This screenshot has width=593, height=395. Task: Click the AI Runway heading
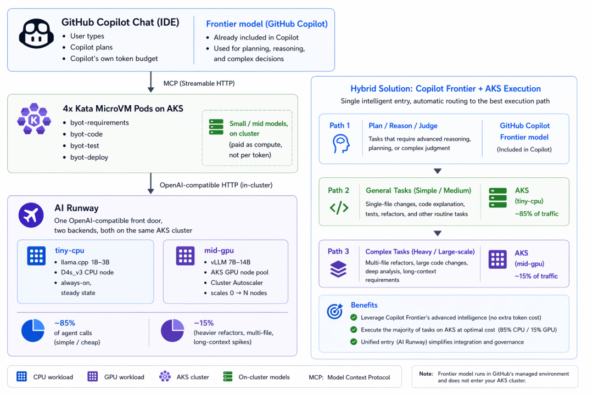[x=76, y=208]
